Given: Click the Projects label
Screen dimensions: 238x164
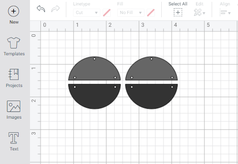Looking at the screenshot, I should pos(14,86).
